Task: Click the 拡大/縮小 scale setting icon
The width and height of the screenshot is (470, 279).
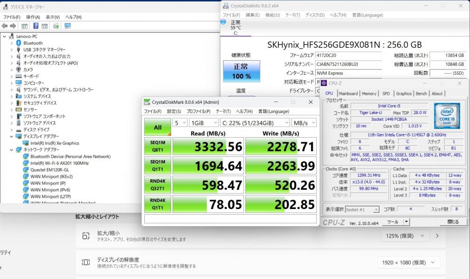Action: (86, 236)
